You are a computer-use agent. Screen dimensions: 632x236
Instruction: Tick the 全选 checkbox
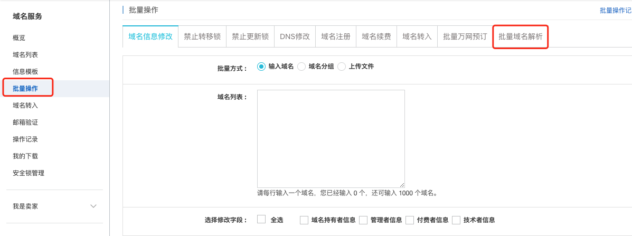click(261, 220)
